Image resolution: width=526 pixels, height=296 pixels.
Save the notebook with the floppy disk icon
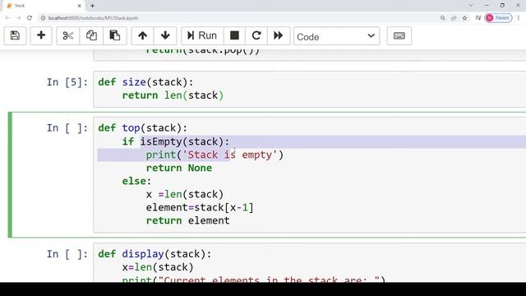point(15,35)
